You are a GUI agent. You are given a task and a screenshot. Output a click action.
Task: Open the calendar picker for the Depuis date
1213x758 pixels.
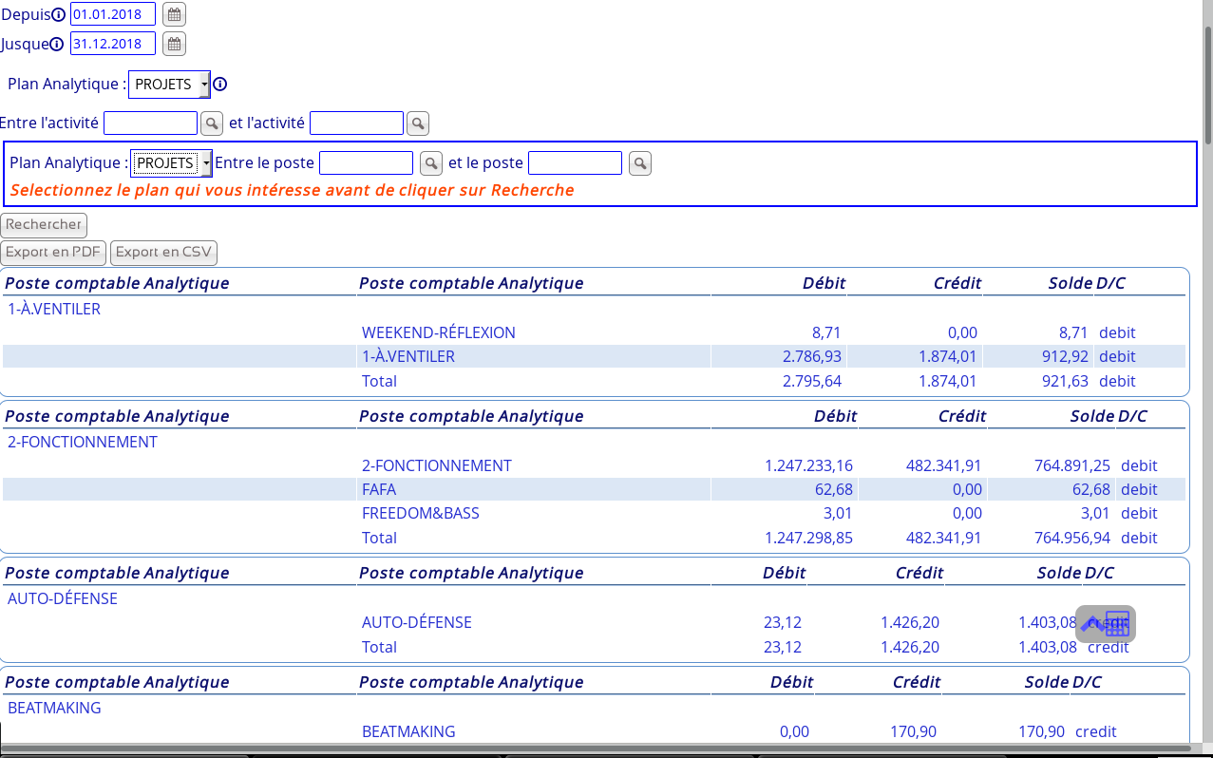coord(174,14)
